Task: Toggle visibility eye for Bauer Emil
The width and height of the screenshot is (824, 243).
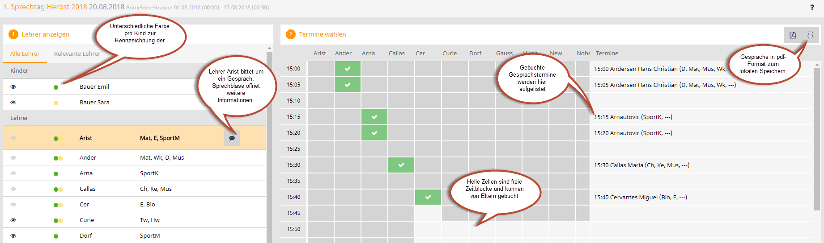Action: point(13,87)
